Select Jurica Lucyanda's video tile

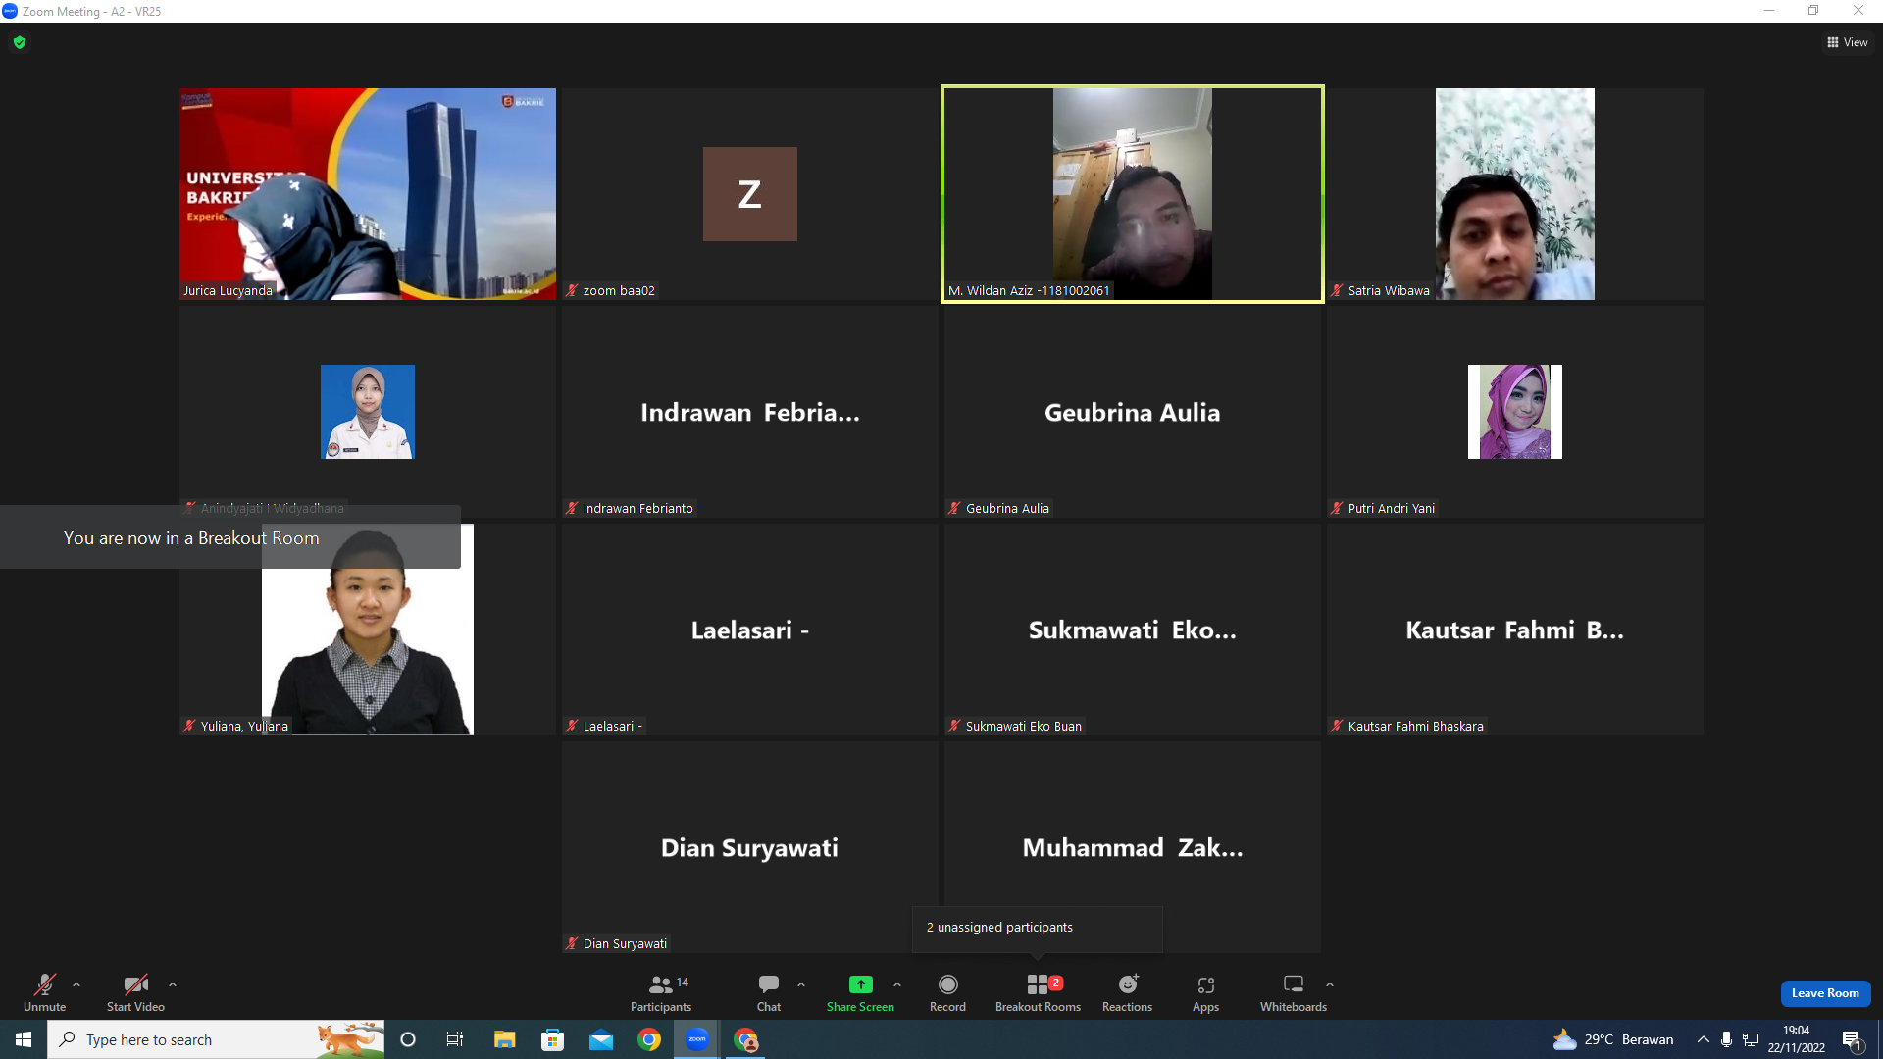coord(368,194)
